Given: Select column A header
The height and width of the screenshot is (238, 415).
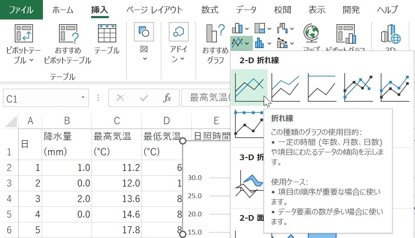Looking at the screenshot, I should click(x=30, y=121).
